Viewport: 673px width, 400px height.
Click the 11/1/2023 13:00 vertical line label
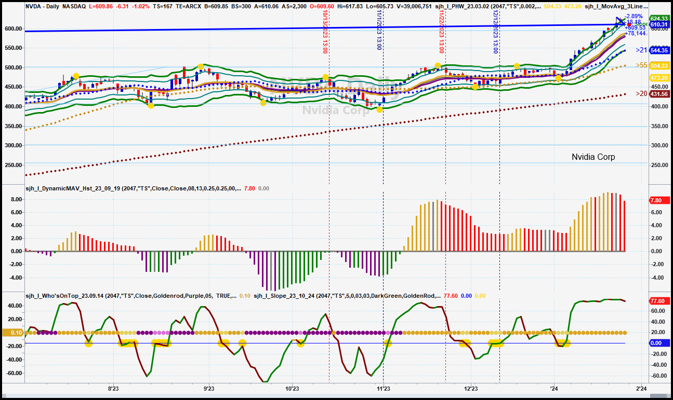tap(379, 30)
